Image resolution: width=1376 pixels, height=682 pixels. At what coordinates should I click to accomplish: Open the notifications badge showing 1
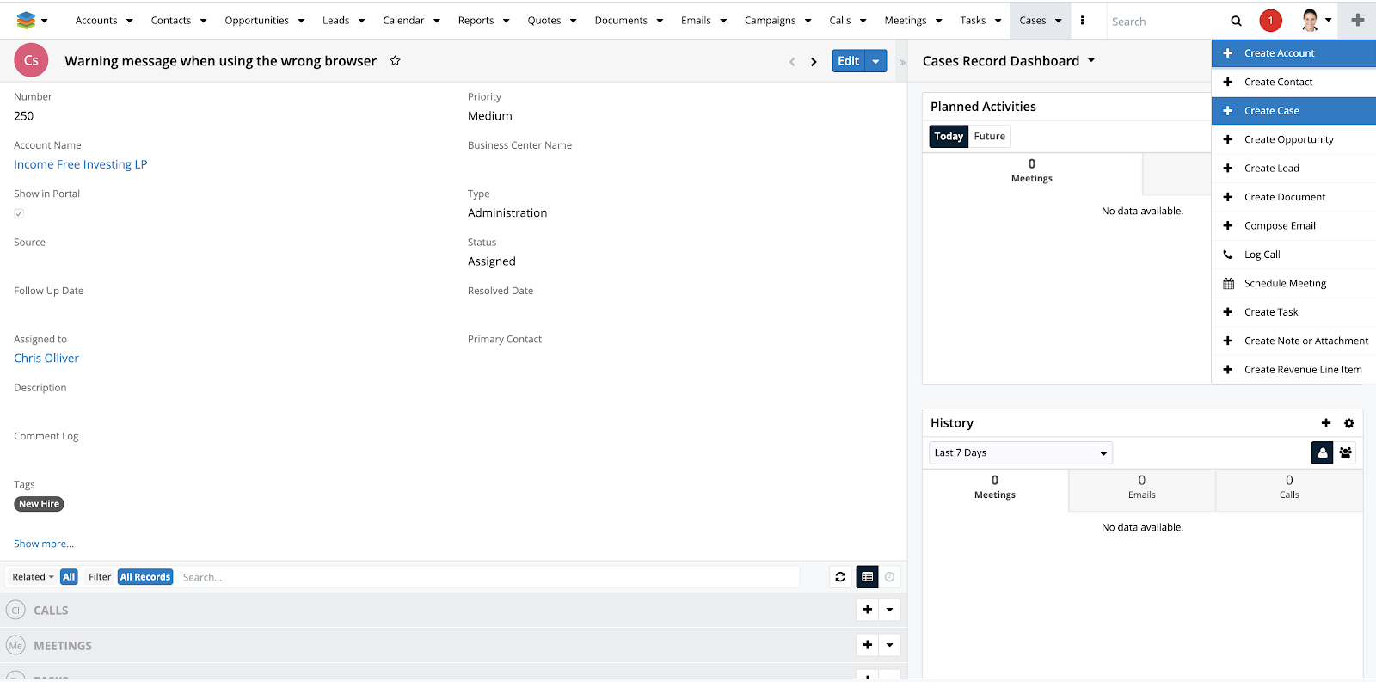tap(1270, 21)
